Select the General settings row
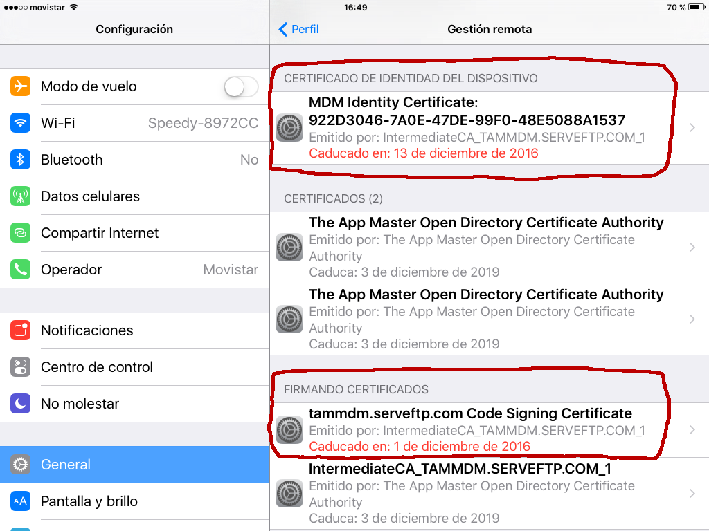This screenshot has height=531, width=709. 135,465
